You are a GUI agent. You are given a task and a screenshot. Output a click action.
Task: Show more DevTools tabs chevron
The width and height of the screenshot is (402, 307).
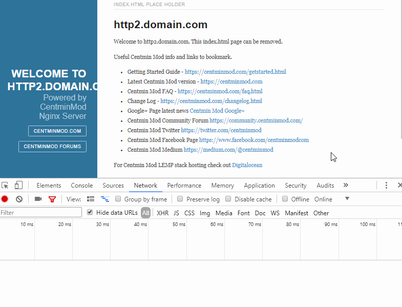click(x=346, y=185)
